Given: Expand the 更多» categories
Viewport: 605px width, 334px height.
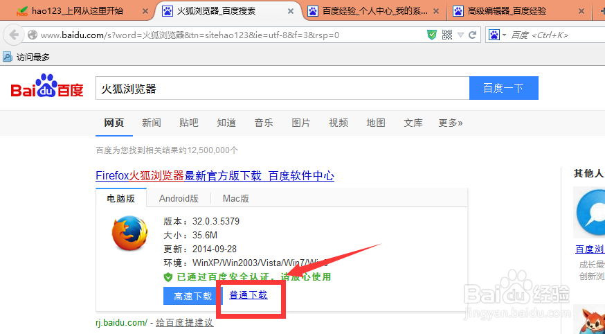Looking at the screenshot, I should (x=450, y=123).
